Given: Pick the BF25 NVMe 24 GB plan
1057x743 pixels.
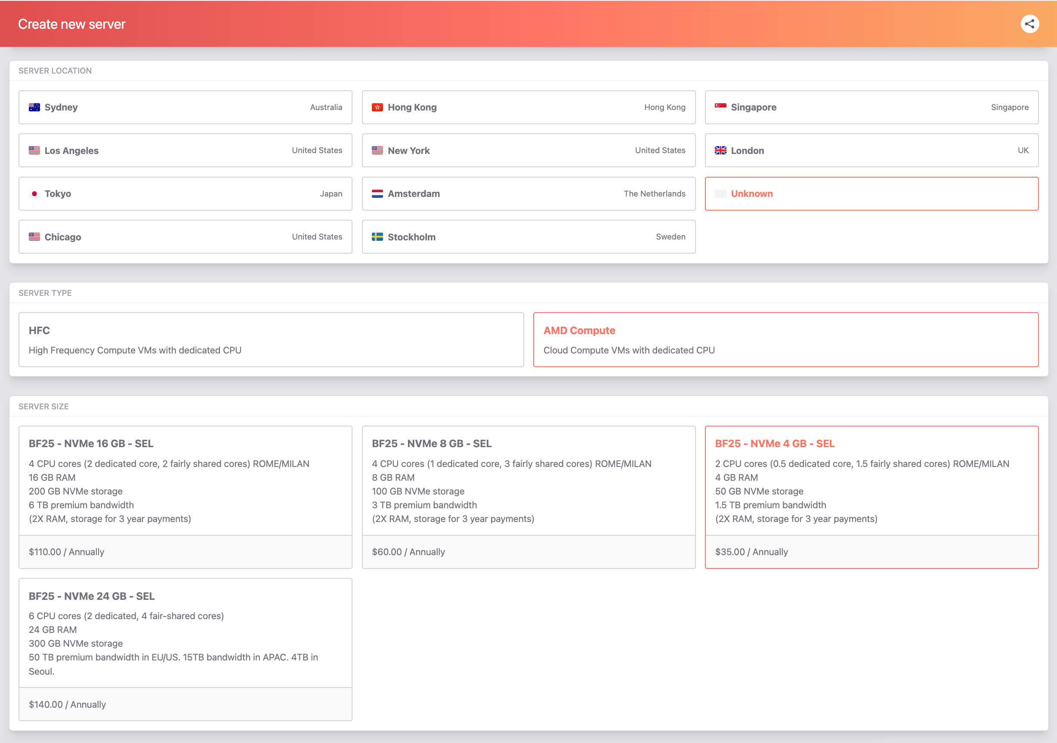Looking at the screenshot, I should pyautogui.click(x=185, y=649).
